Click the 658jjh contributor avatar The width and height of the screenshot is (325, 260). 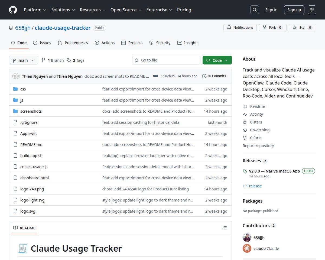click(x=247, y=238)
